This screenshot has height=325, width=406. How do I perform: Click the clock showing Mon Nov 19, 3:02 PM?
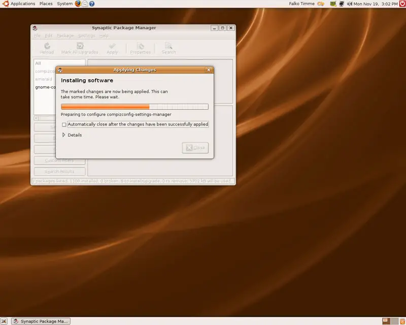pos(376,4)
